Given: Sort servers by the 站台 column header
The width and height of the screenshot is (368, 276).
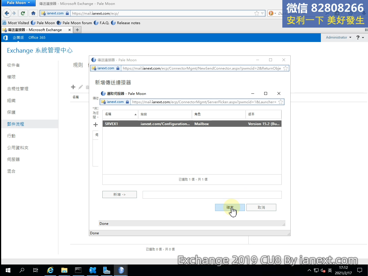Looking at the screenshot, I should (x=165, y=114).
